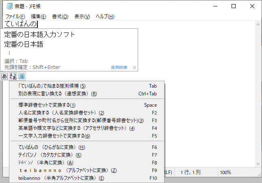Image resolution: width=262 pixels, height=183 pixels.
Task: Click the 選択：Tab hint text
Action: tap(16, 61)
